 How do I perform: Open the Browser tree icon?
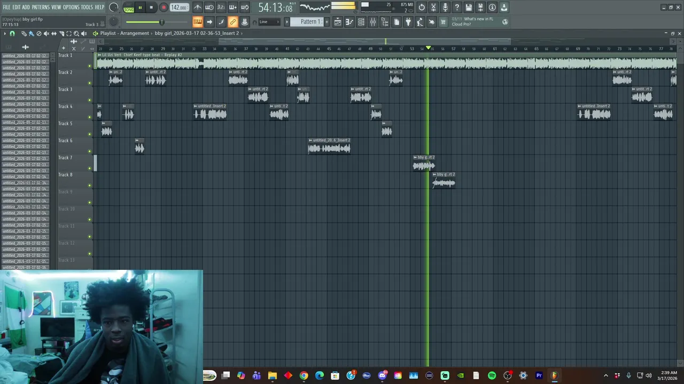[385, 22]
